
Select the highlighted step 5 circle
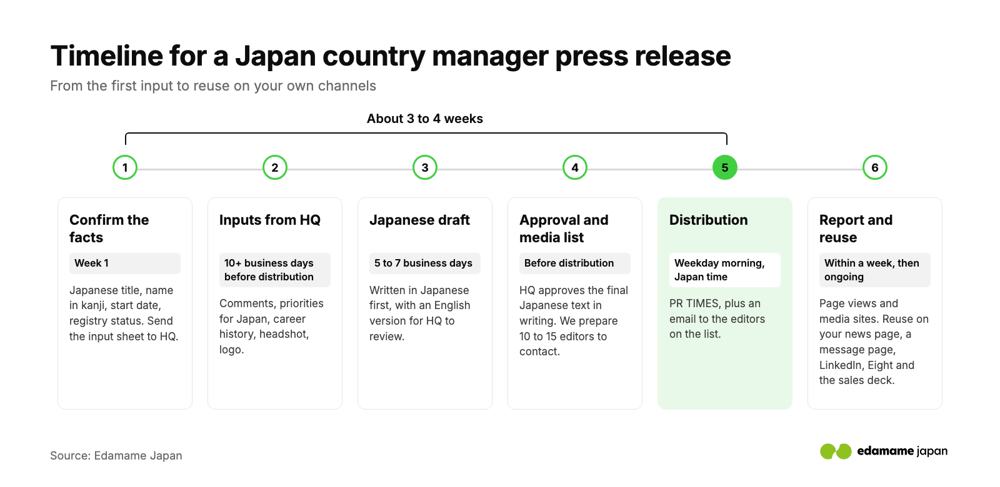[x=725, y=167]
